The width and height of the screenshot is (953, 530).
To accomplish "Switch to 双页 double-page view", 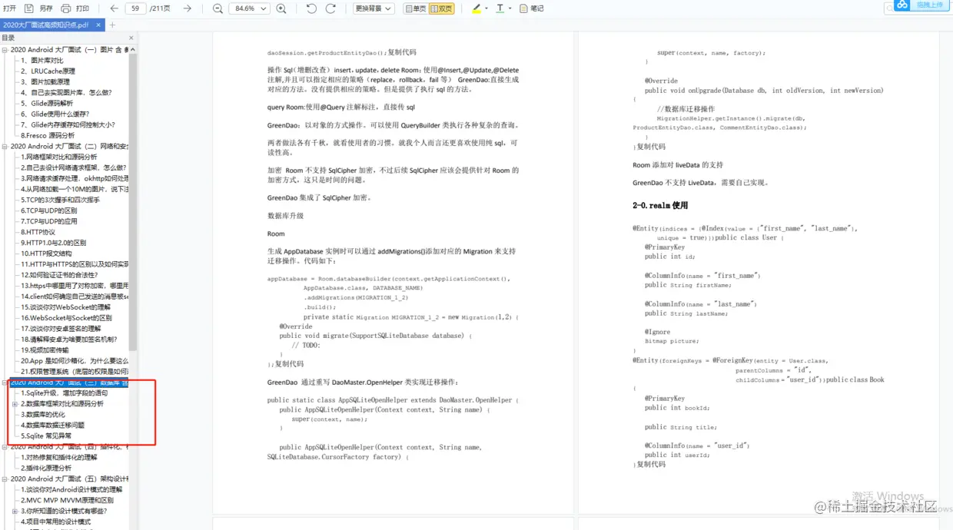I will coord(441,8).
